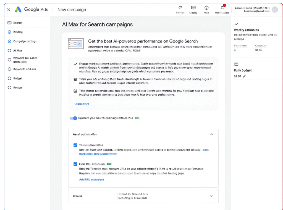This screenshot has width=283, height=210.
Task: Click the Refresh icon
Action: 180,8
